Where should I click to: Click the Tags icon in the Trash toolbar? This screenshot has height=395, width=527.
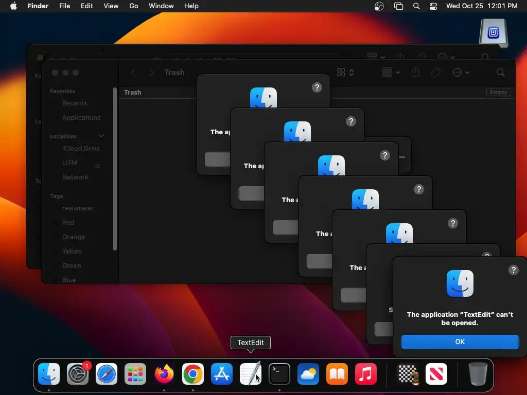[x=435, y=73]
